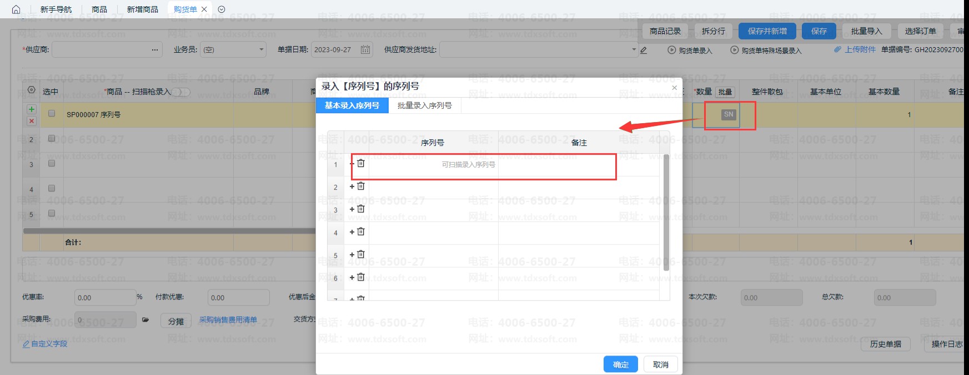The height and width of the screenshot is (375, 969).
Task: Open the folder icon next to 采购费用
Action: coord(145,320)
